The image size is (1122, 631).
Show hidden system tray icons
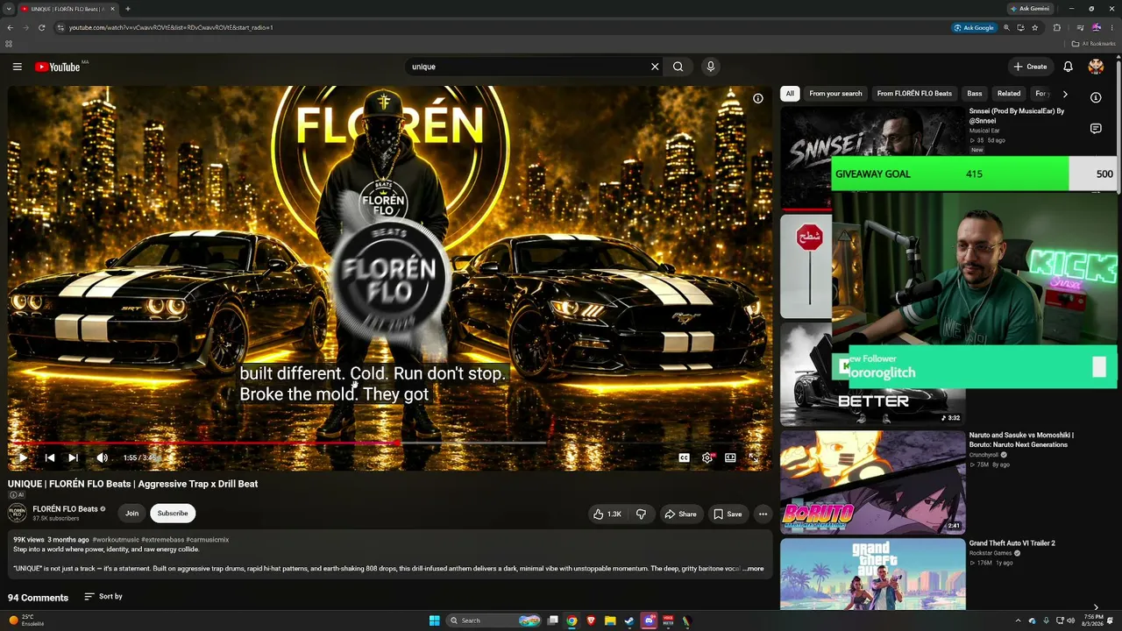pos(1018,620)
